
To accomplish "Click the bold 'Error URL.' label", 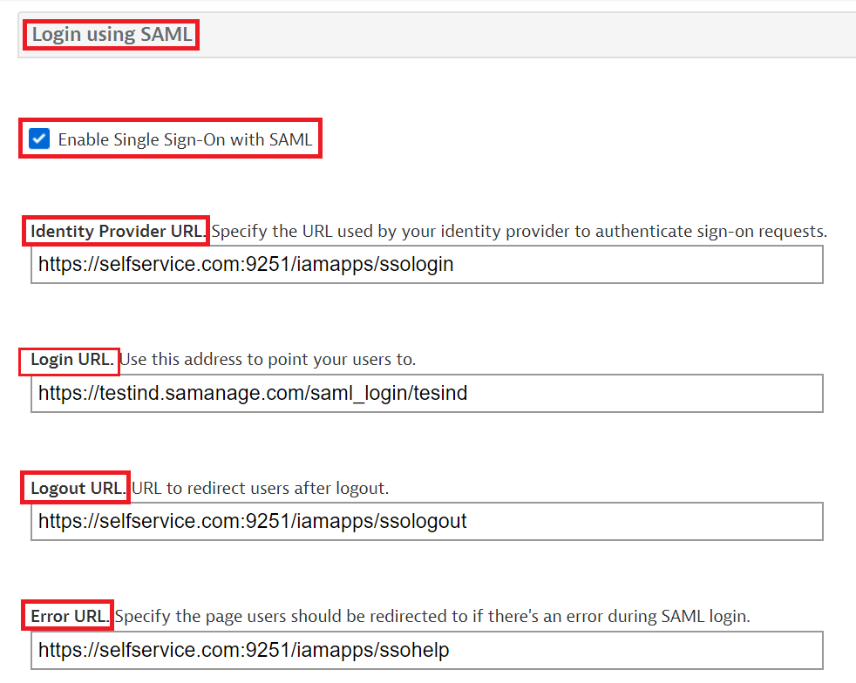I will click(70, 617).
